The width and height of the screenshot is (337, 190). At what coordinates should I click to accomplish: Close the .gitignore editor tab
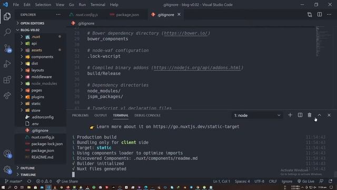click(x=179, y=14)
